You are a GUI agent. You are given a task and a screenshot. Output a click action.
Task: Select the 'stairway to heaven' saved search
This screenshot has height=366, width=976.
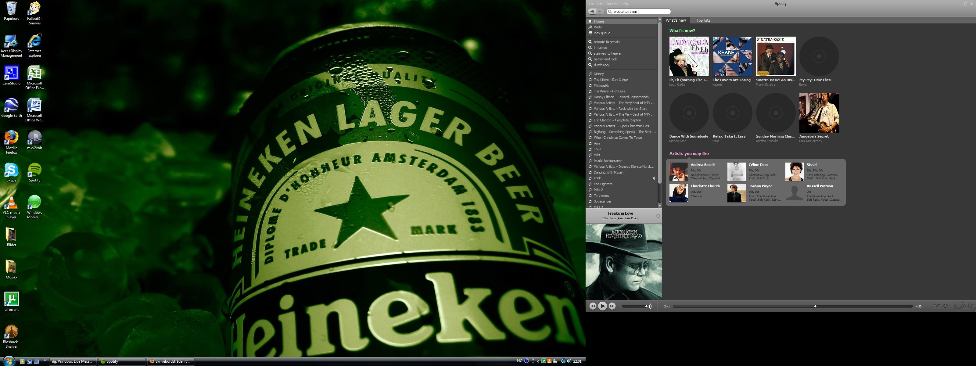(x=621, y=53)
